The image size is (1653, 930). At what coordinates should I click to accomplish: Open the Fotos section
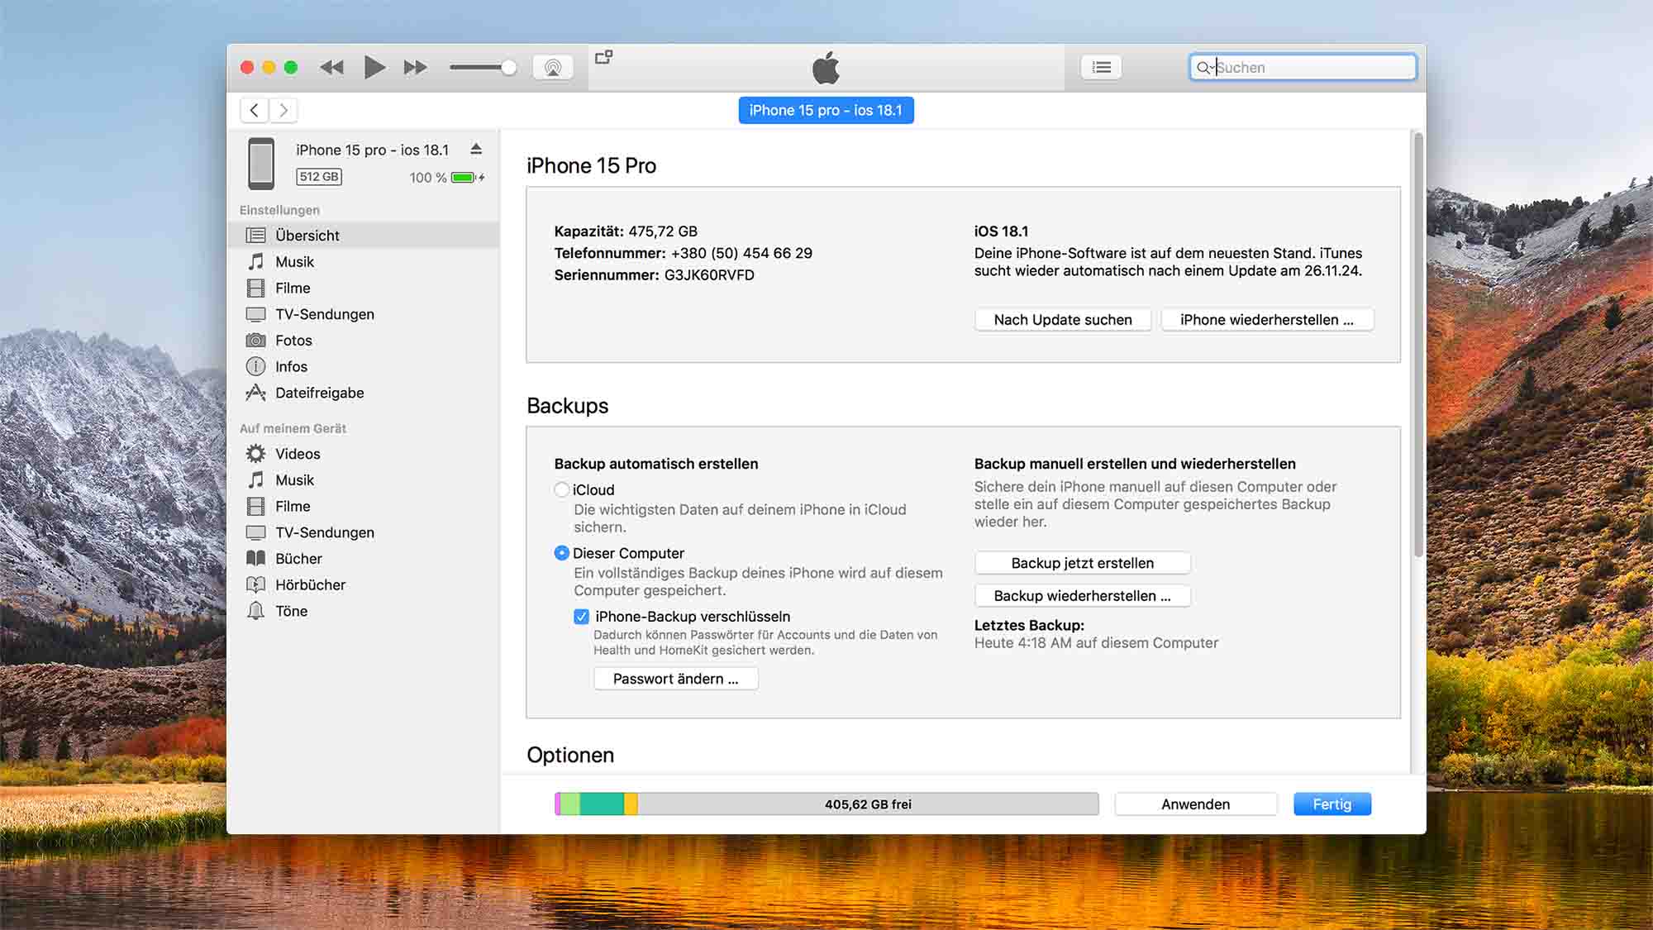tap(364, 341)
